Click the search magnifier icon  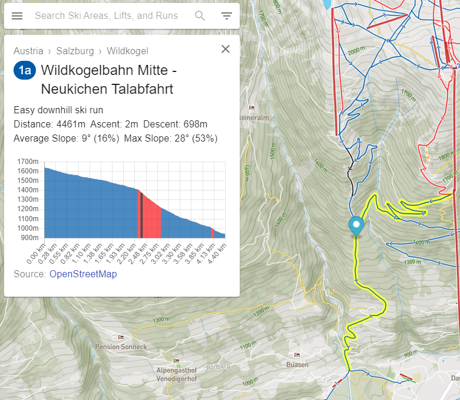[x=200, y=16]
